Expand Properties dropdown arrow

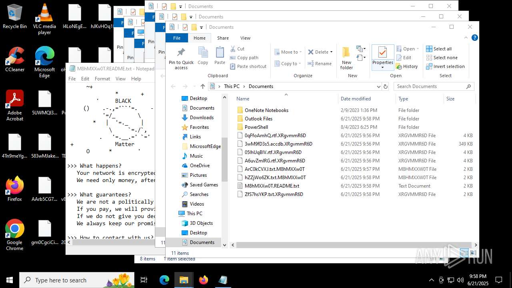tap(383, 67)
